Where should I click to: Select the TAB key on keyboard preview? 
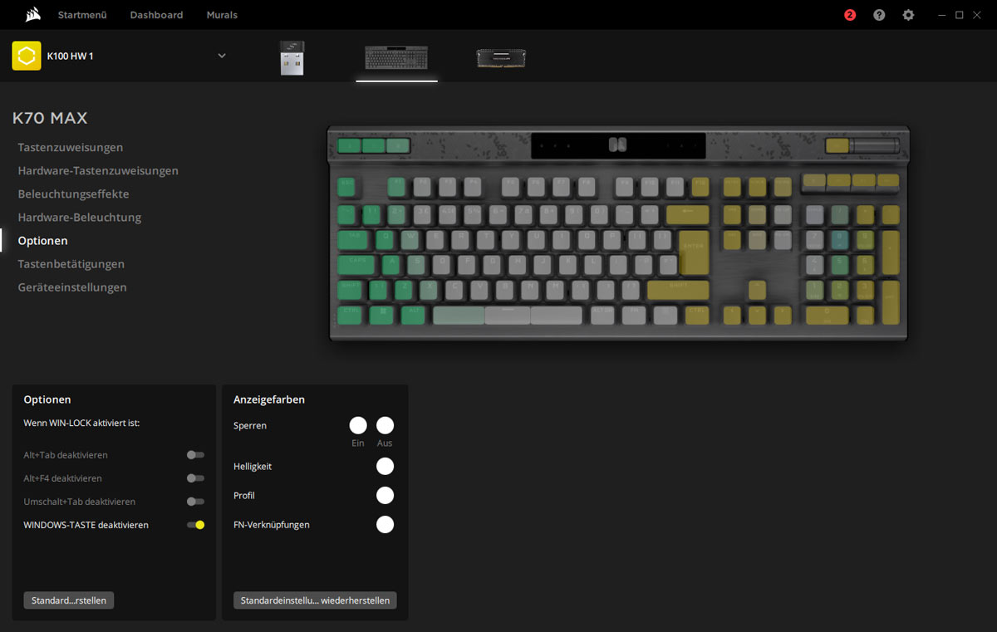click(x=352, y=240)
